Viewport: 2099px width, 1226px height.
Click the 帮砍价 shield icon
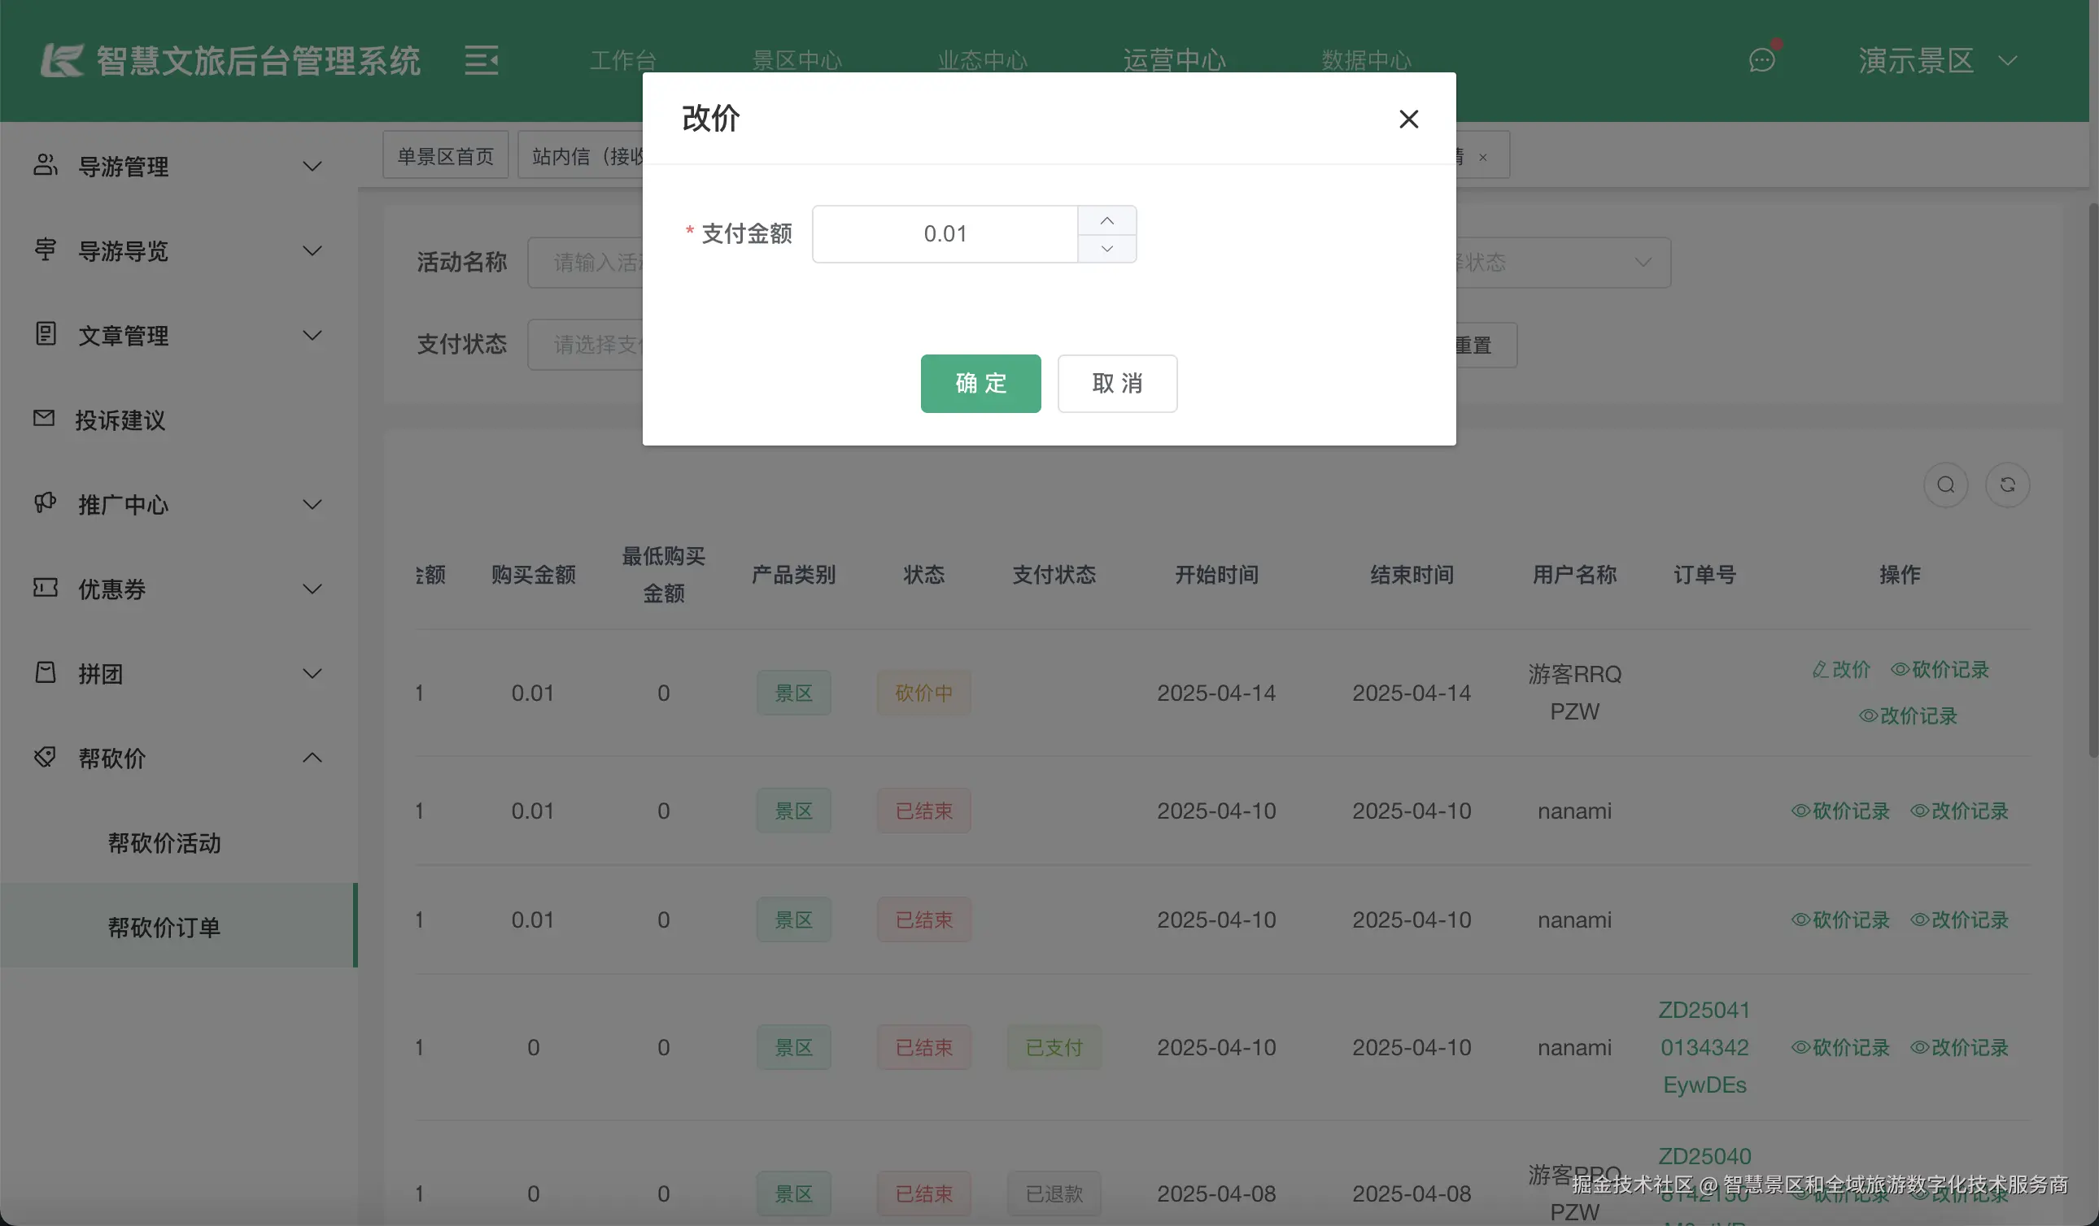pyautogui.click(x=45, y=758)
